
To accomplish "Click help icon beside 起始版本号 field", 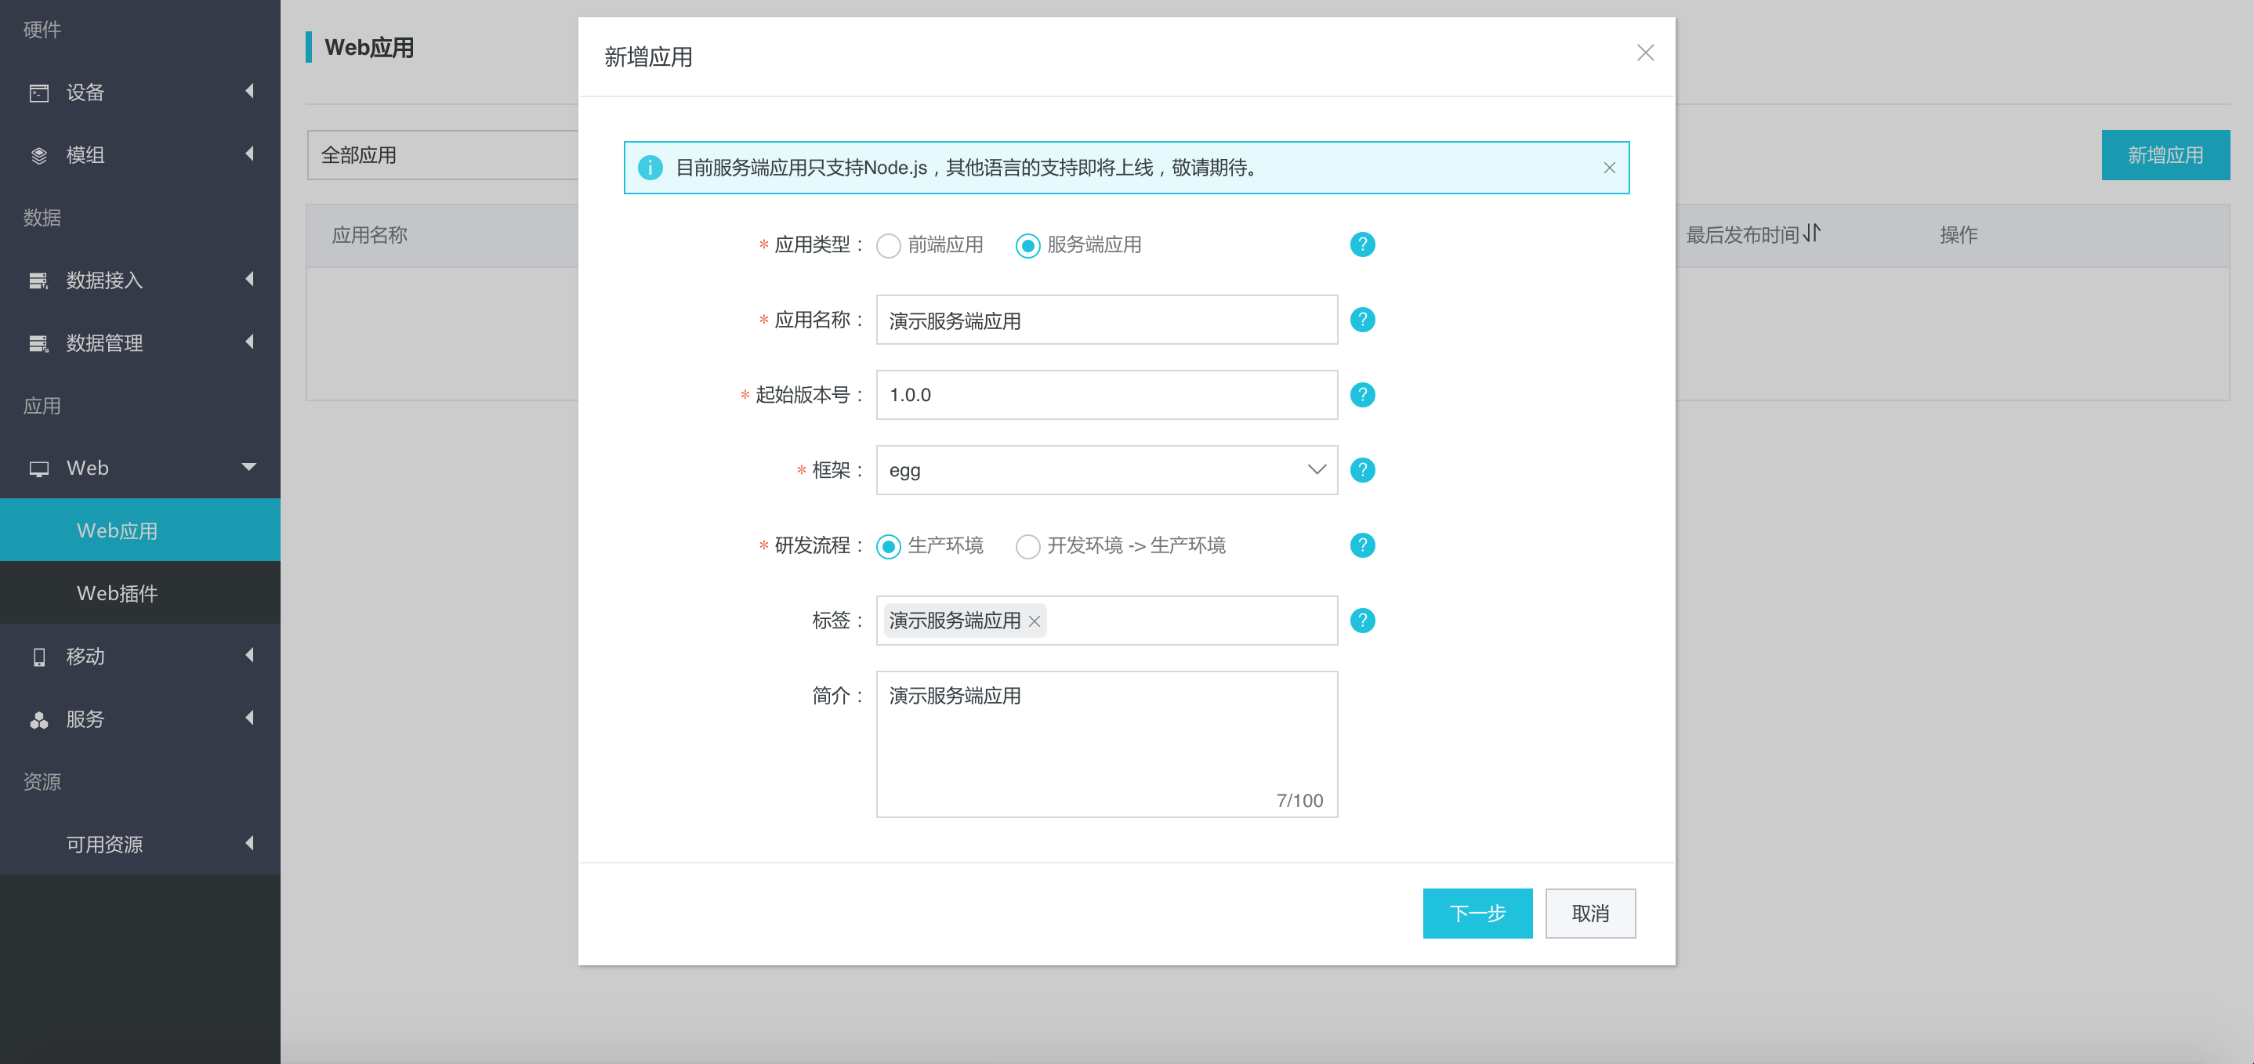I will [x=1361, y=395].
